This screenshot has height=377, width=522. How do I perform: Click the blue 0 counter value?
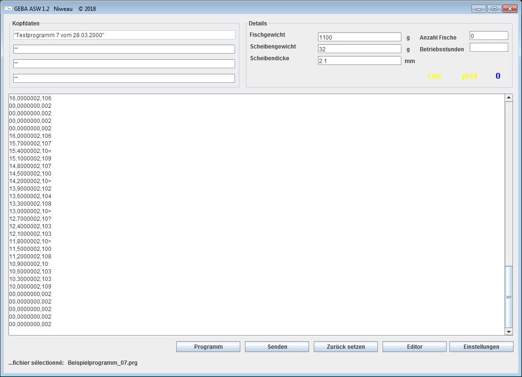click(x=498, y=76)
